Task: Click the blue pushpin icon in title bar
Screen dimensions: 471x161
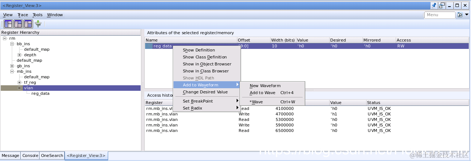Action: tap(434, 6)
